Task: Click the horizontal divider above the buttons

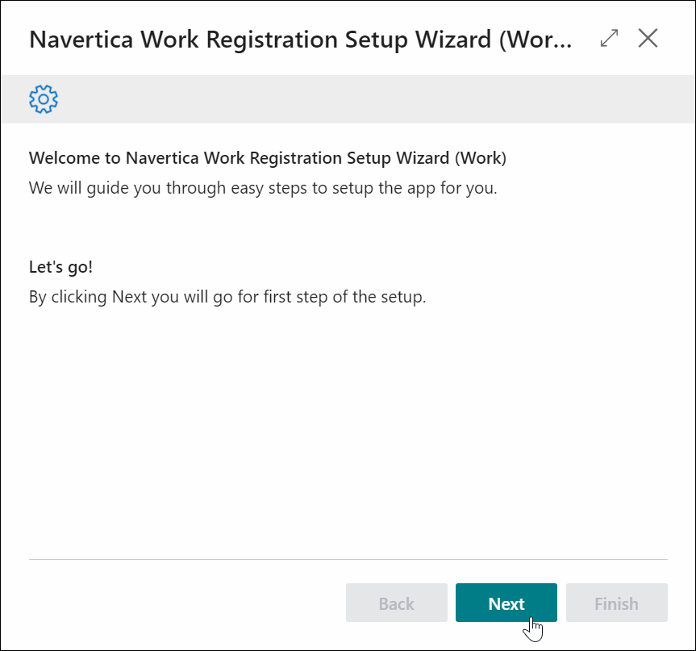Action: point(348,560)
